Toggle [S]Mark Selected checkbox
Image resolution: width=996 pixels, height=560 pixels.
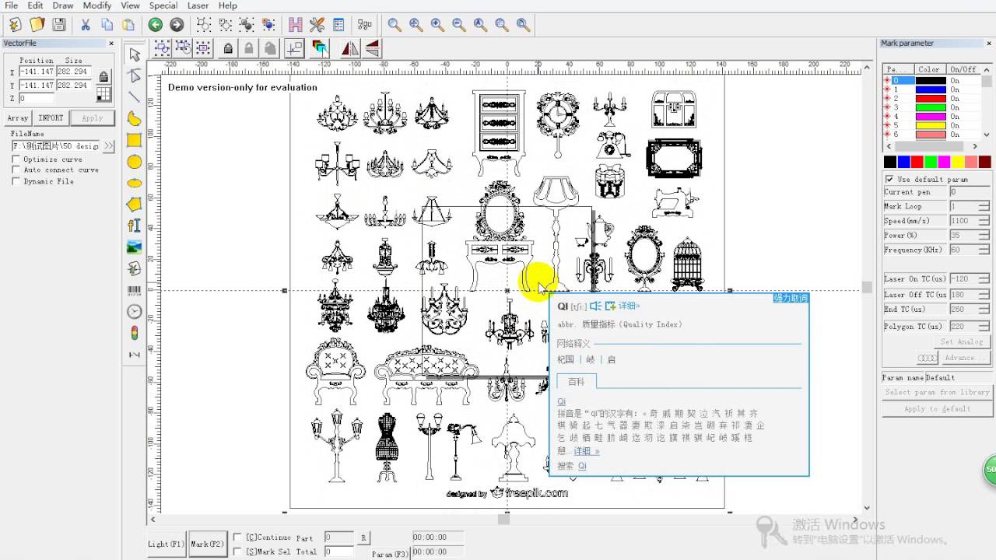coord(237,551)
